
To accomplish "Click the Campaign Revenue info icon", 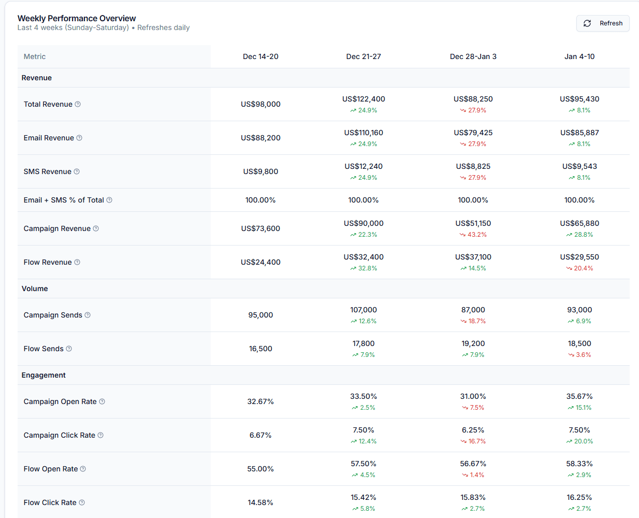I will click(x=96, y=228).
